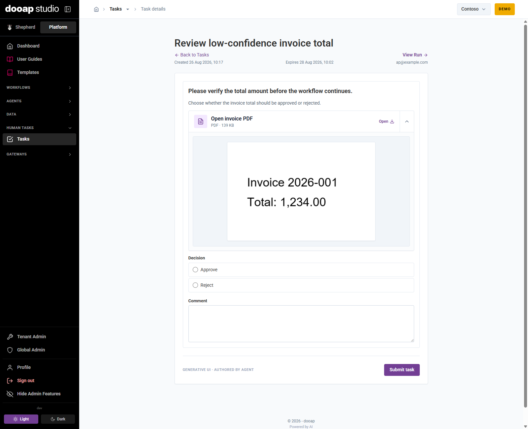Collapse the sidebar panel icon
Image resolution: width=528 pixels, height=429 pixels.
click(68, 9)
